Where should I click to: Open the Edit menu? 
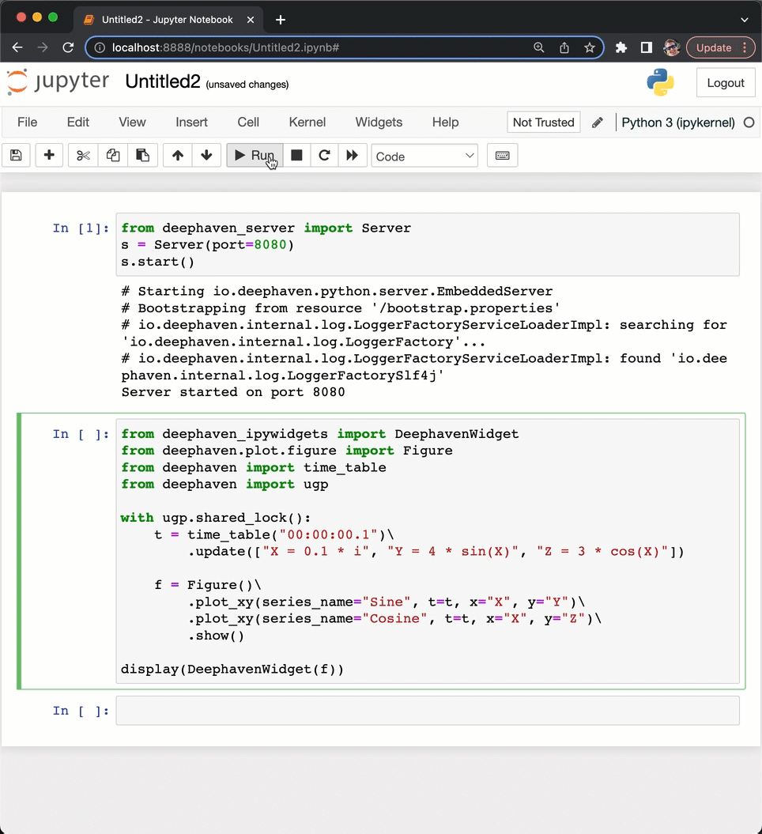pos(78,123)
